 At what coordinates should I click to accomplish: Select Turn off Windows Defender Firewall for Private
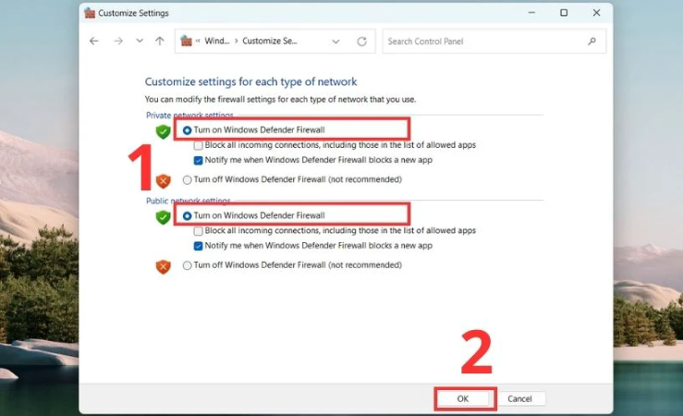188,179
